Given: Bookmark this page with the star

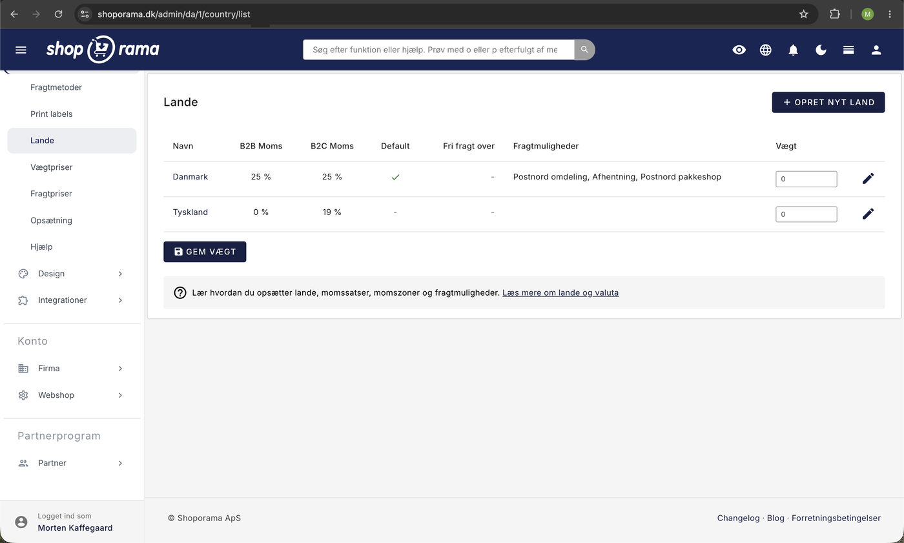Looking at the screenshot, I should coord(803,14).
